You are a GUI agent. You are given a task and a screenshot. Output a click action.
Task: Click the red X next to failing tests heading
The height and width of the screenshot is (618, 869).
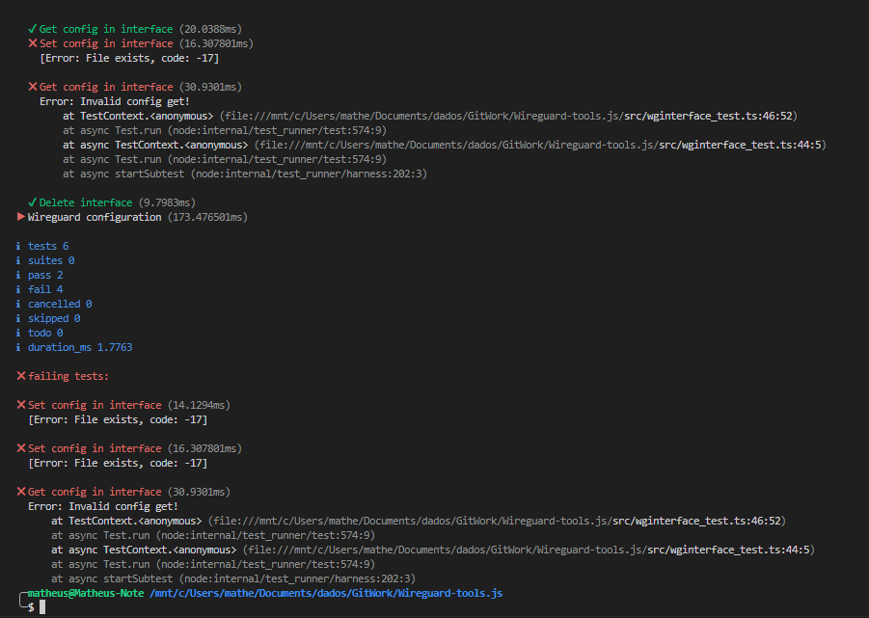point(21,376)
